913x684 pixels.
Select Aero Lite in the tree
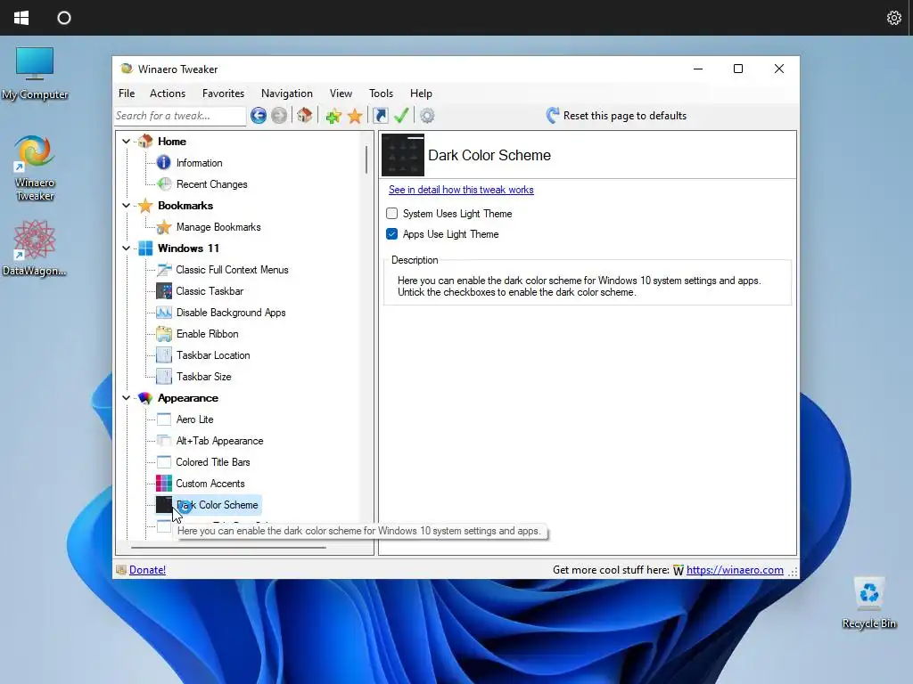point(194,419)
